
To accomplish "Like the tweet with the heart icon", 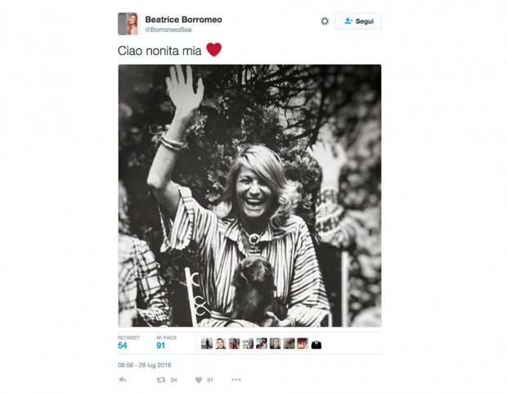I will (x=199, y=380).
